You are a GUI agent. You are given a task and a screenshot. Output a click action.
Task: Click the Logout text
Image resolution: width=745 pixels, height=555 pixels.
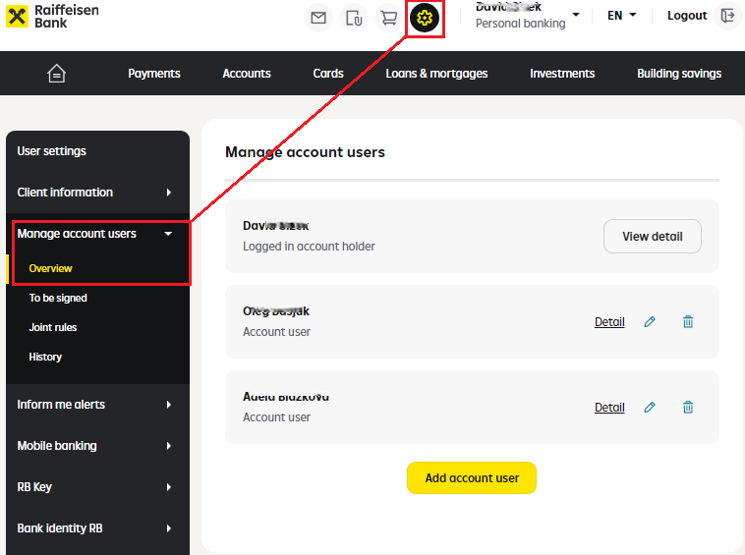(x=687, y=16)
